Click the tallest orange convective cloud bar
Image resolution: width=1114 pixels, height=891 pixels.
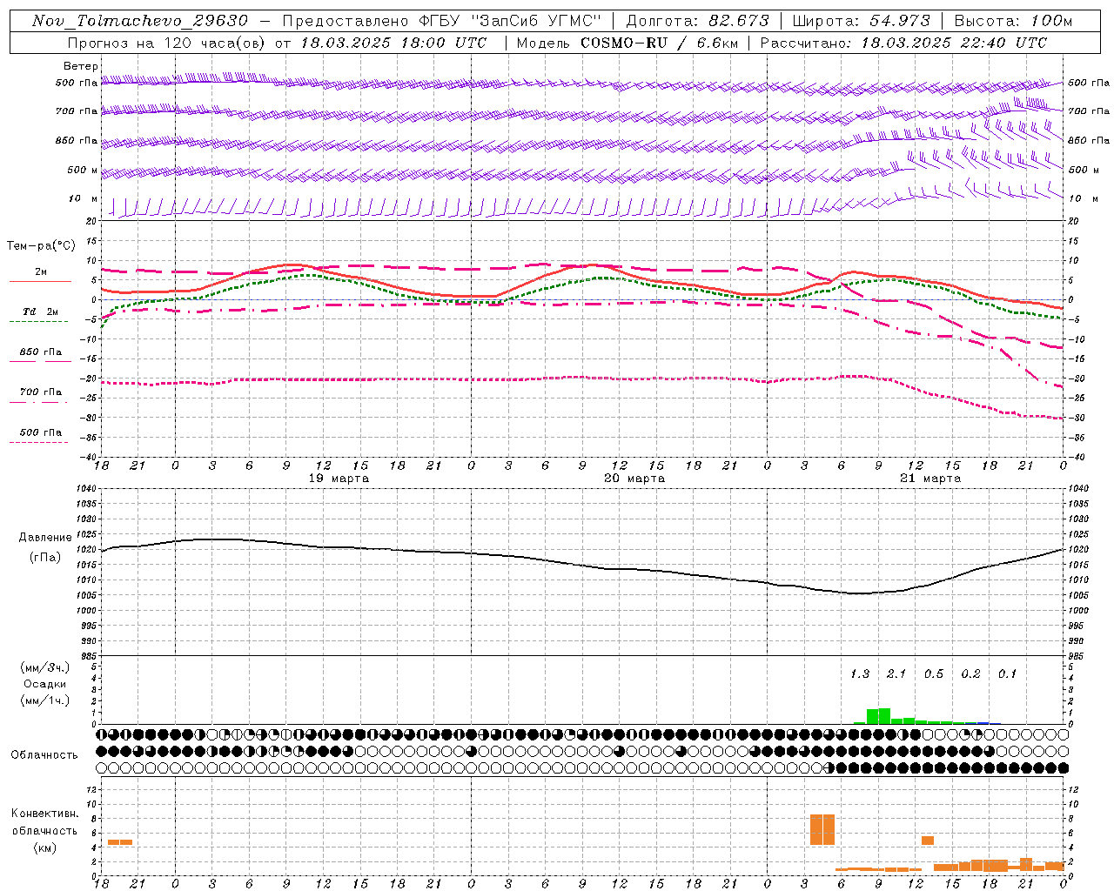coord(822,829)
